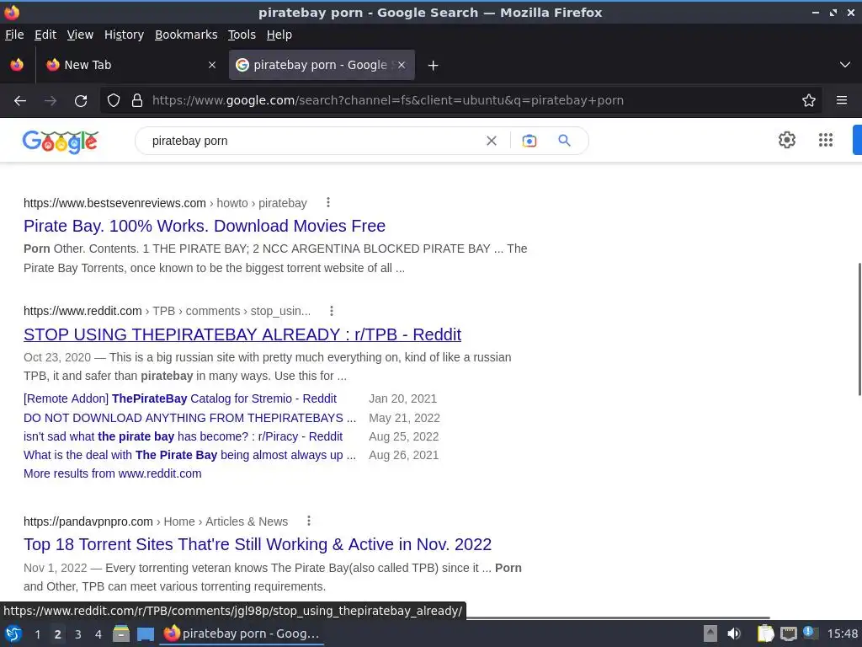The width and height of the screenshot is (862, 647).
Task: Clear the Google search box text
Action: (492, 141)
